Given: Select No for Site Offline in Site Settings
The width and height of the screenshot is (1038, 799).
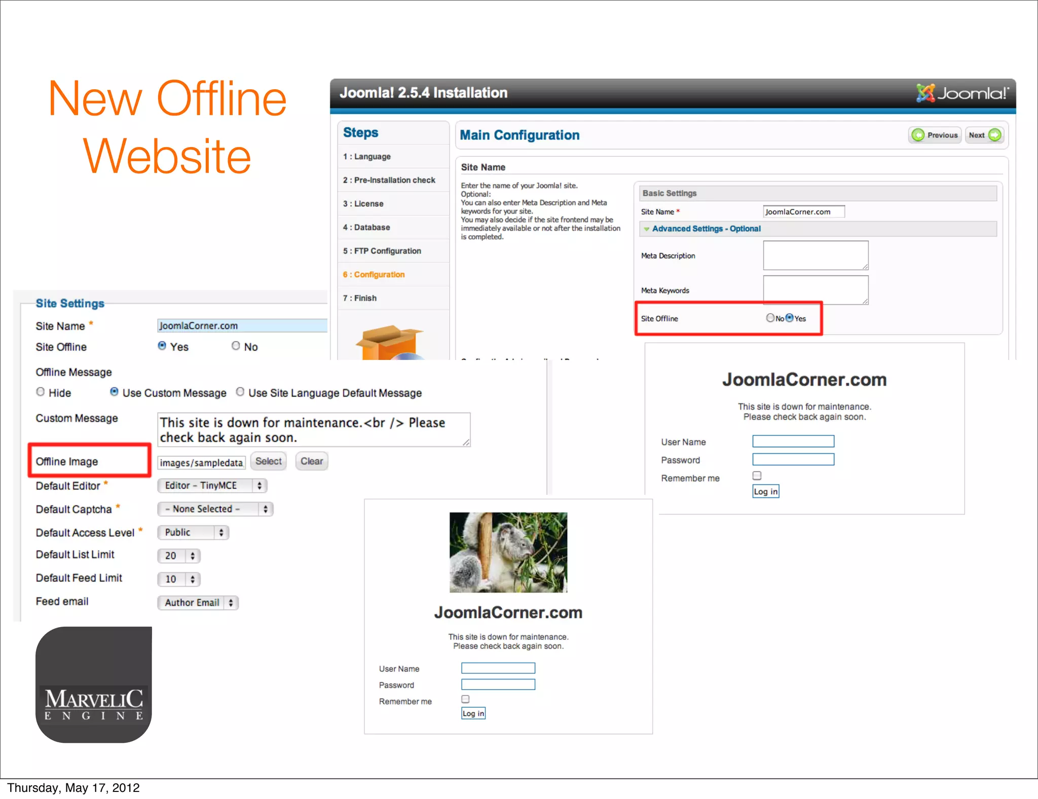Looking at the screenshot, I should tap(236, 346).
